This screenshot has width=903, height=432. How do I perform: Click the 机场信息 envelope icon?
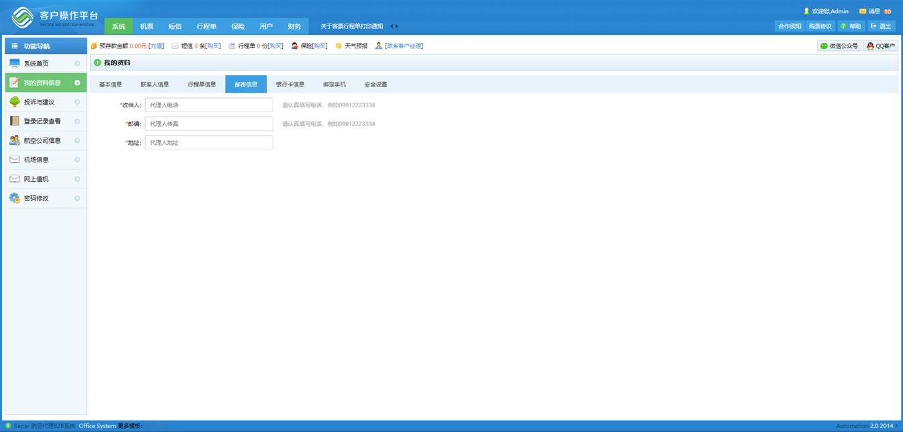15,160
